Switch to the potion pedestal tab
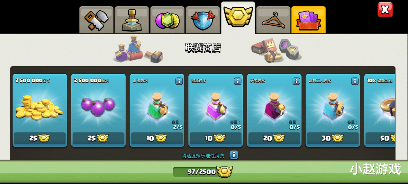The image size is (408, 184). coord(132,20)
